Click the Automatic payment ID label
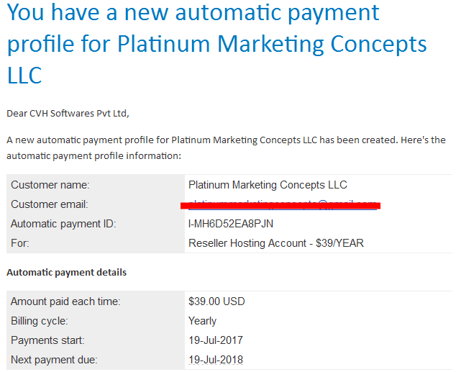456x372 pixels. pyautogui.click(x=63, y=224)
